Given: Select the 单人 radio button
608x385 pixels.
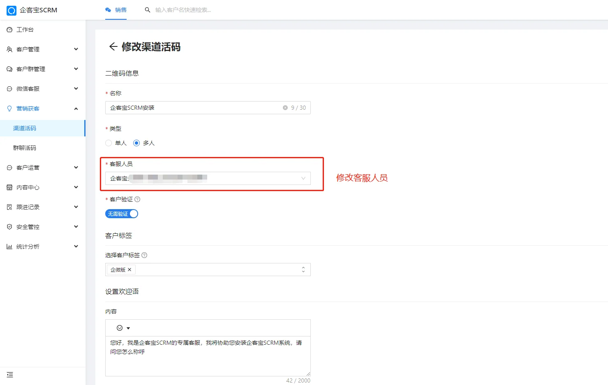Looking at the screenshot, I should pos(109,143).
